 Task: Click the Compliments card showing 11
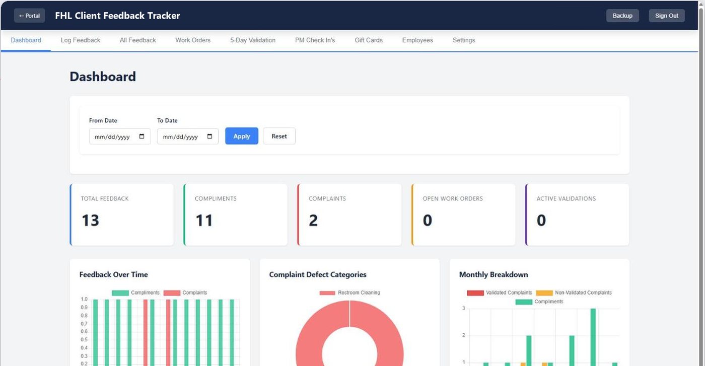(236, 214)
